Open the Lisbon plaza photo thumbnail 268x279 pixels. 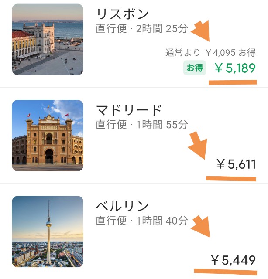coord(48,40)
